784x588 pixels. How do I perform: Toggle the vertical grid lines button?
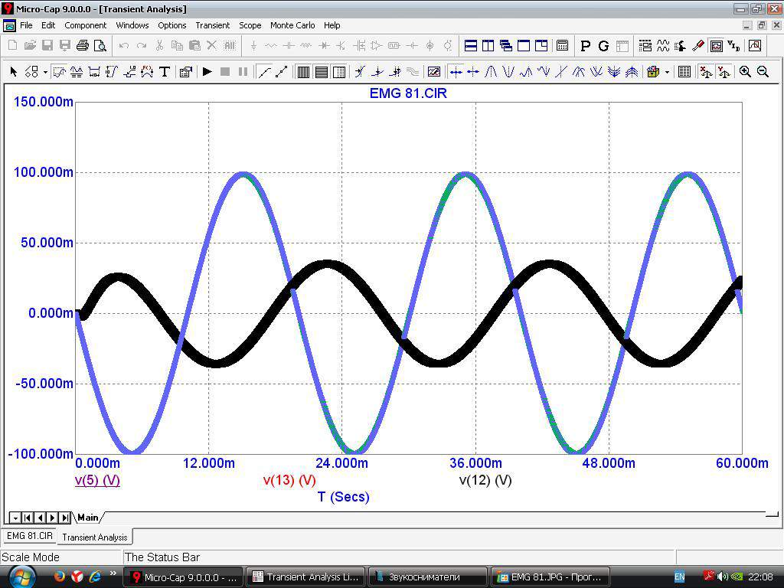(303, 72)
